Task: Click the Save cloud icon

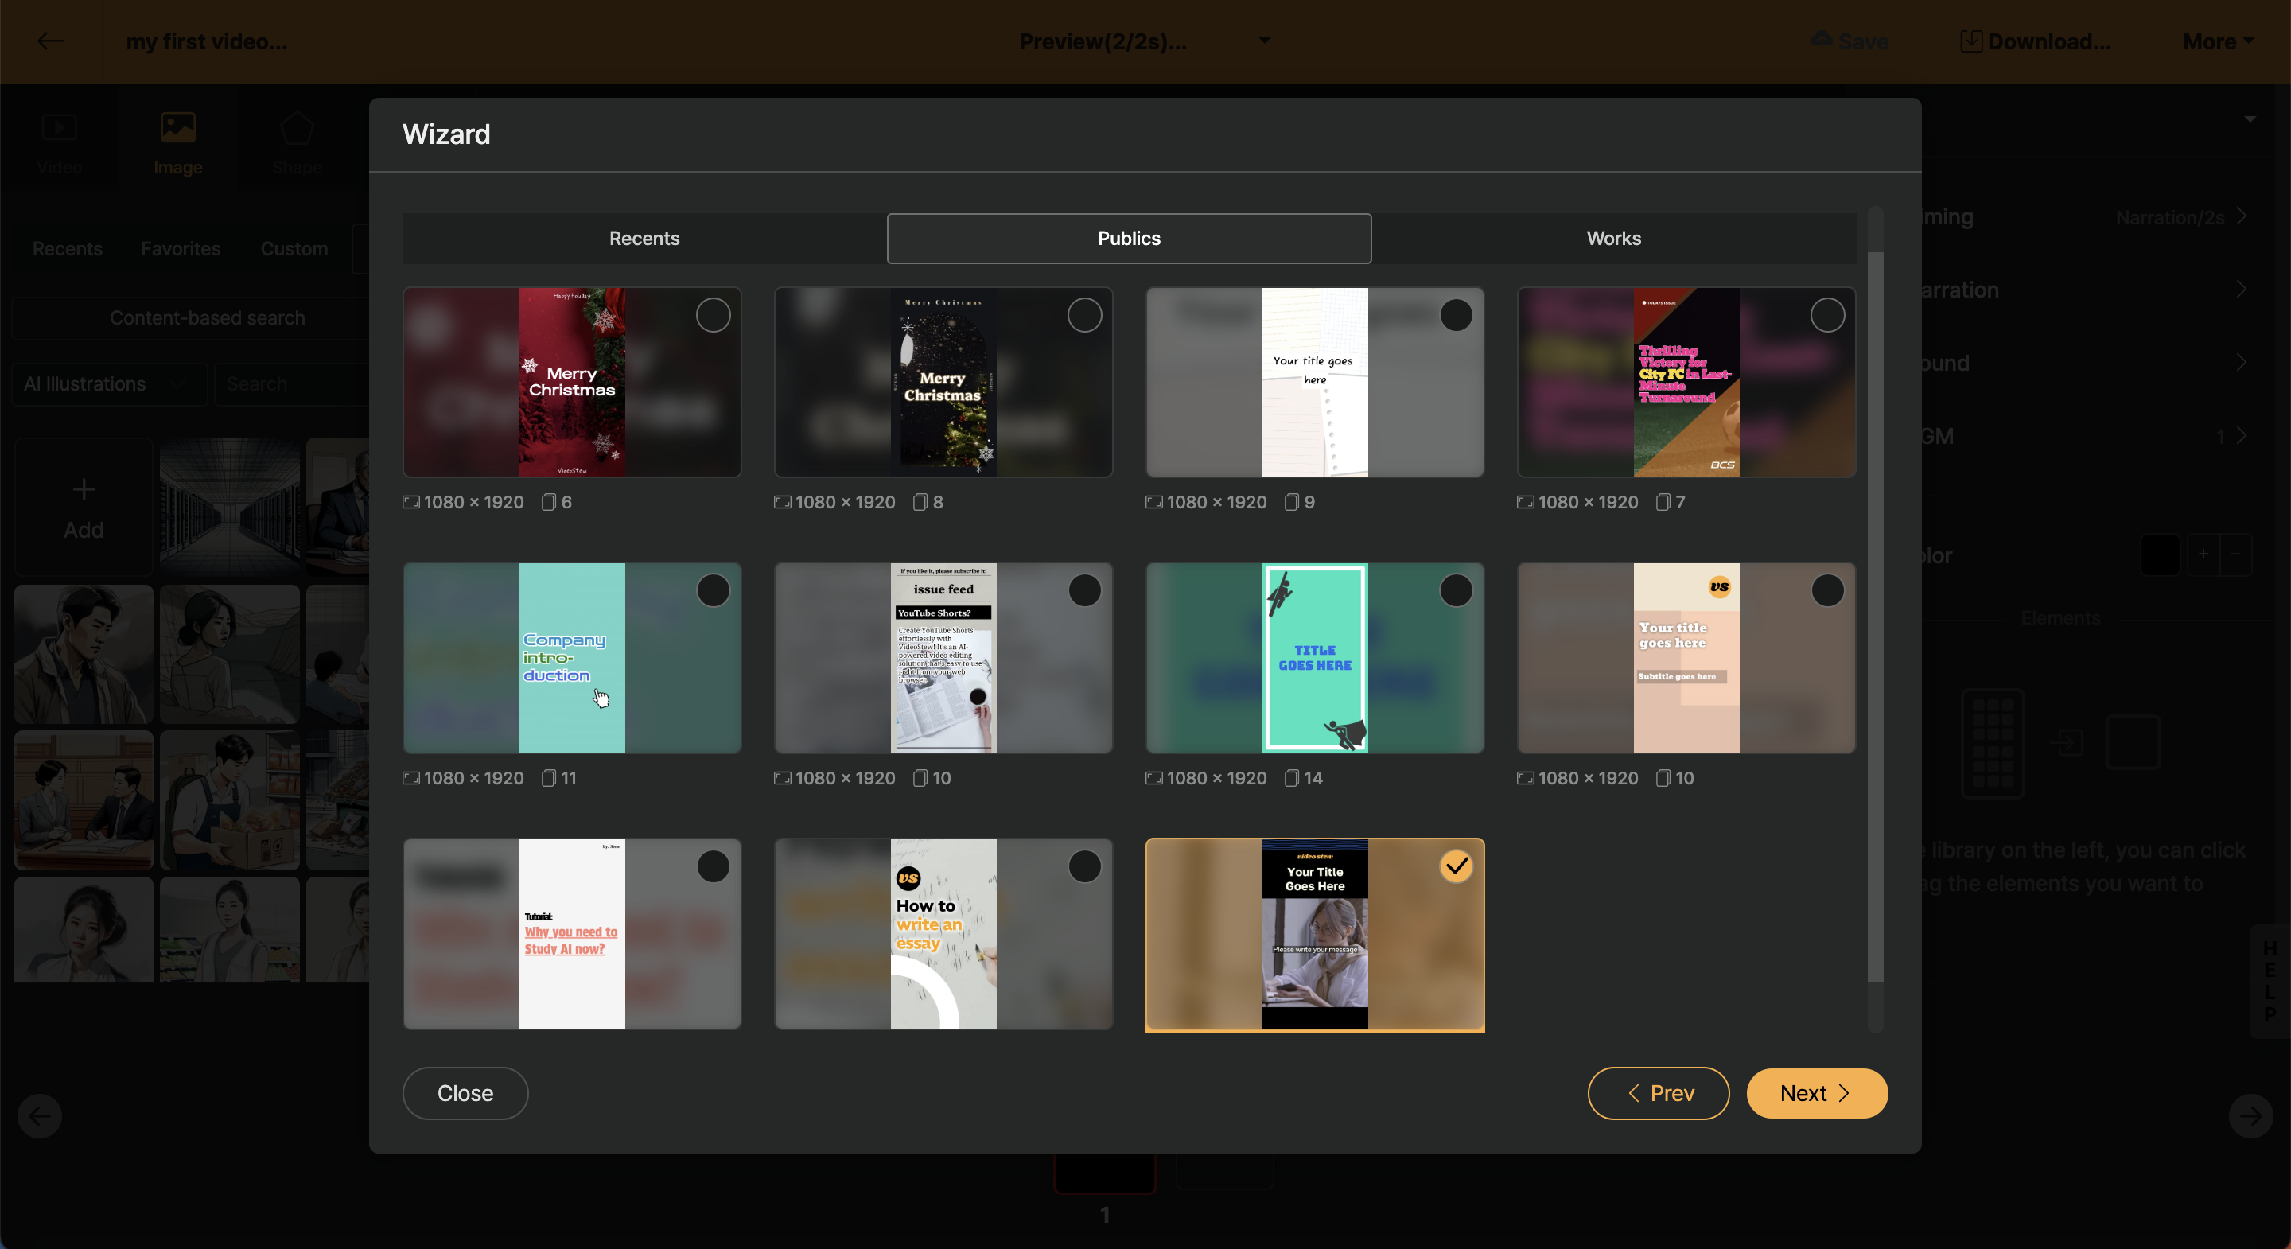Action: (1822, 41)
